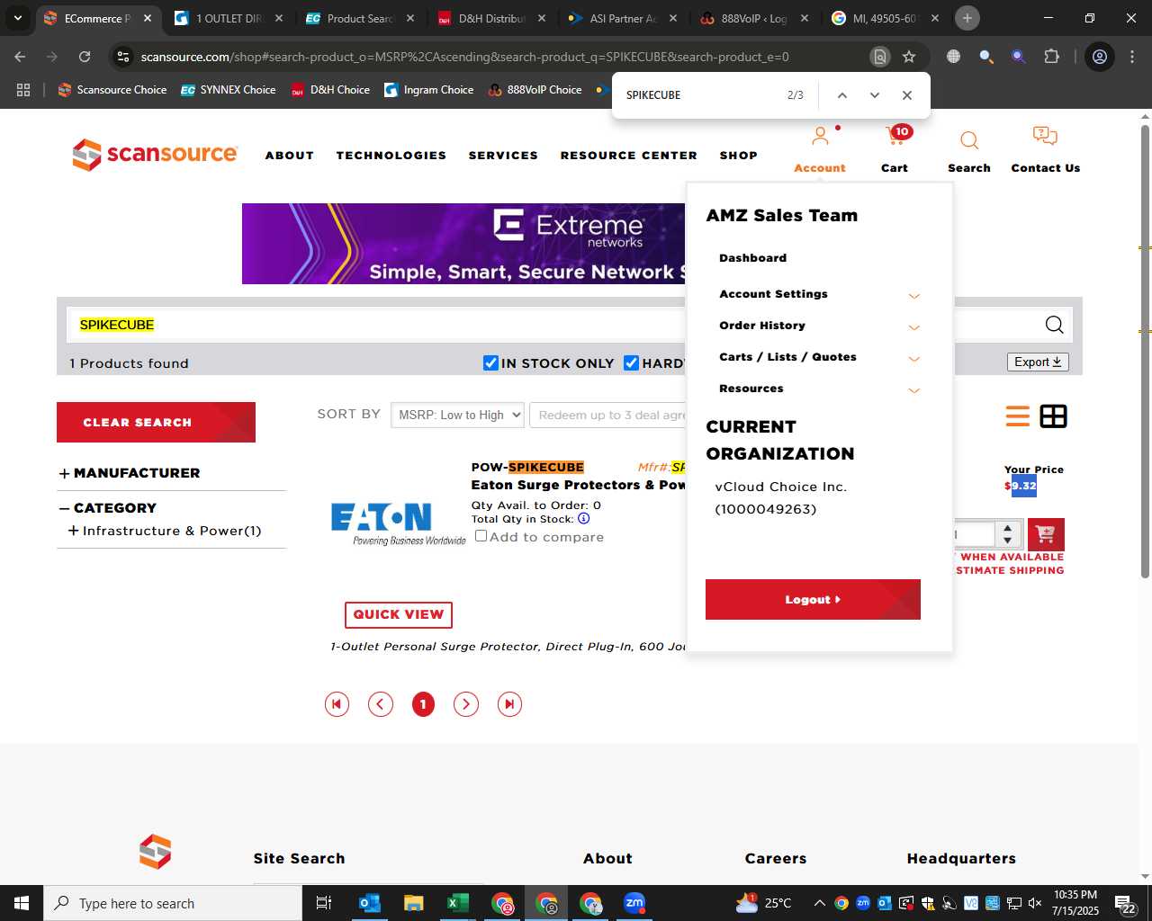Open Excel from the taskbar
1152x921 pixels.
tap(457, 903)
